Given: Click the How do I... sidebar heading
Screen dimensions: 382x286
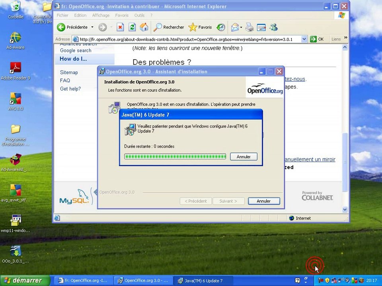Looking at the screenshot, I should 73,59.
